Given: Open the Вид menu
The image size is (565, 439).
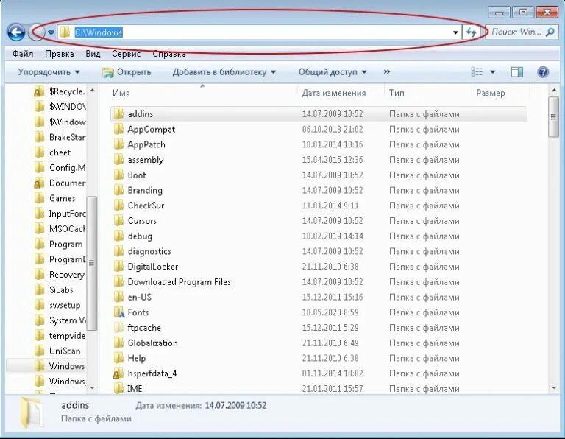Looking at the screenshot, I should pyautogui.click(x=93, y=54).
